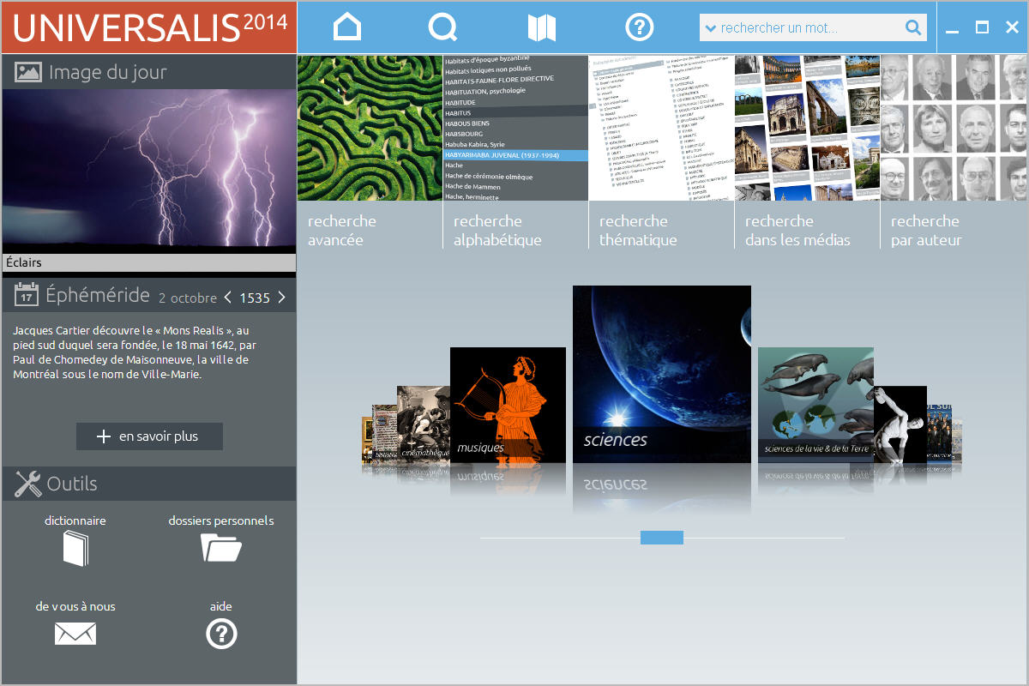The width and height of the screenshot is (1029, 686).
Task: Click the carousel slider handle
Action: (662, 538)
